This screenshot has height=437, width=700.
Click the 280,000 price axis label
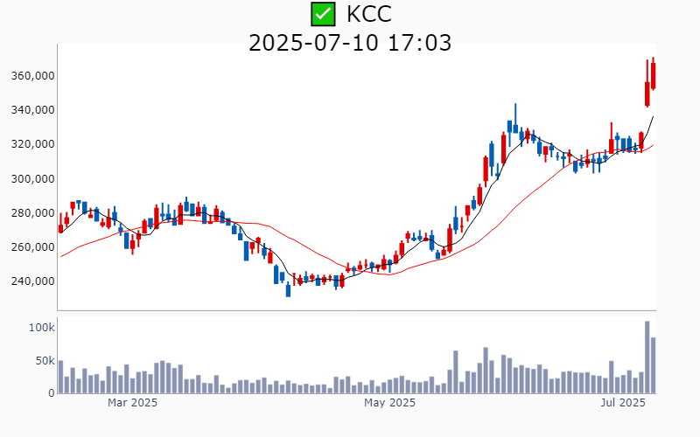pyautogui.click(x=32, y=212)
